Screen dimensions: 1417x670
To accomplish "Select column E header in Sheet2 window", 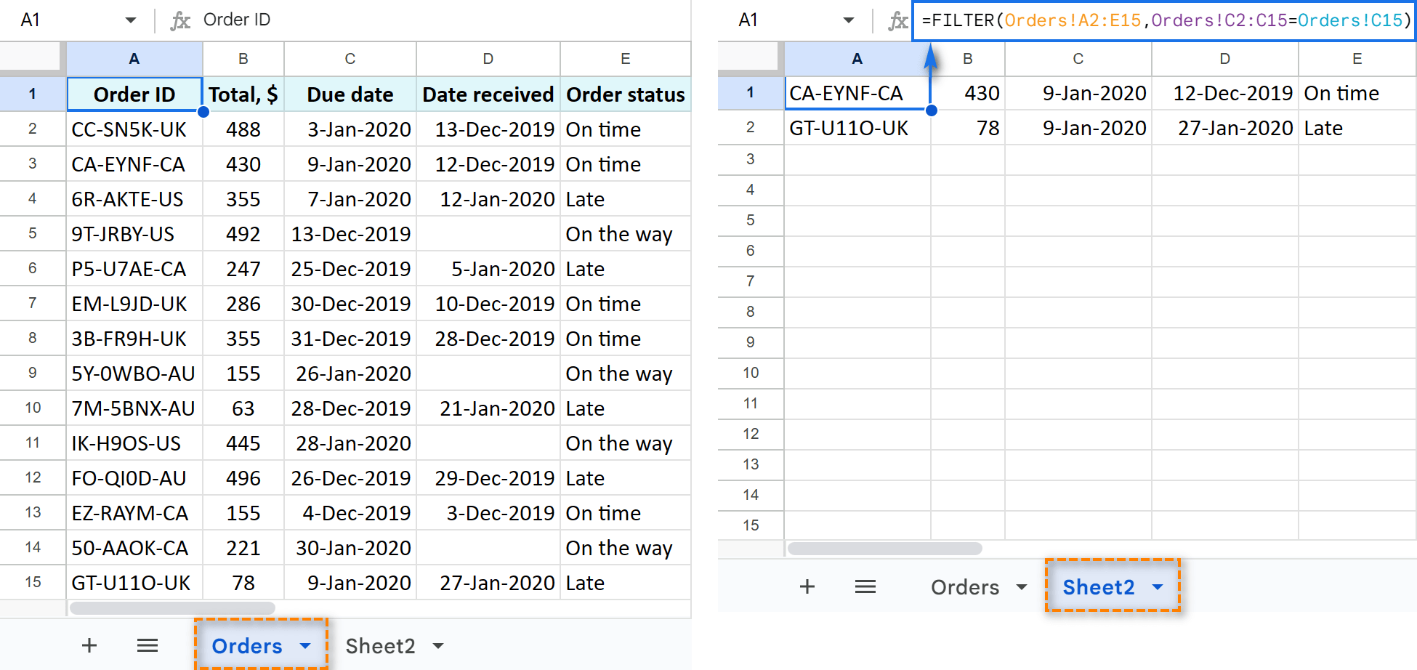I will 1357,59.
